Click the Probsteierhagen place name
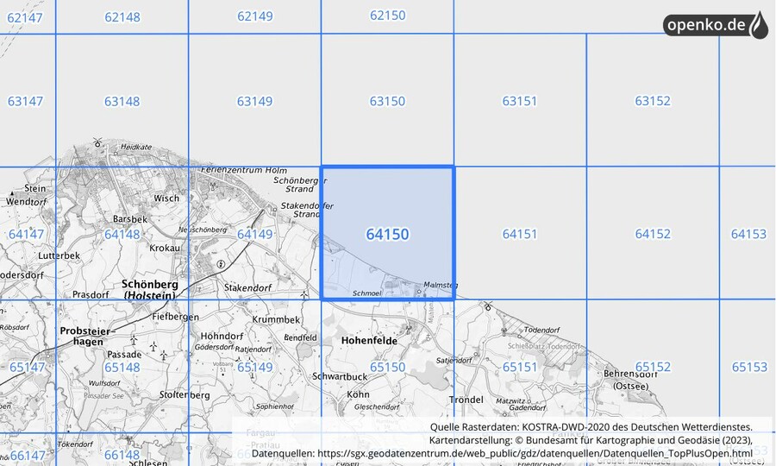Image resolution: width=776 pixels, height=466 pixels. (x=88, y=337)
